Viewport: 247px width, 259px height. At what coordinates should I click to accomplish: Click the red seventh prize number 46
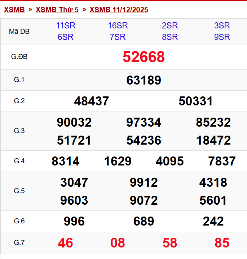[x=65, y=243]
